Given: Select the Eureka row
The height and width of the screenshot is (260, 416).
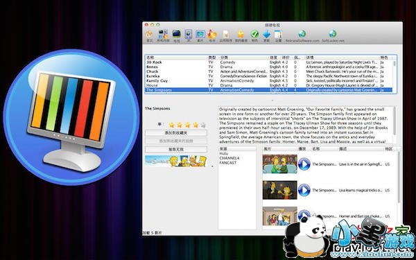Looking at the screenshot, I should tap(269, 76).
